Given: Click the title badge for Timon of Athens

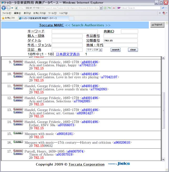Looking at the screenshot, I should tap(18, 154).
